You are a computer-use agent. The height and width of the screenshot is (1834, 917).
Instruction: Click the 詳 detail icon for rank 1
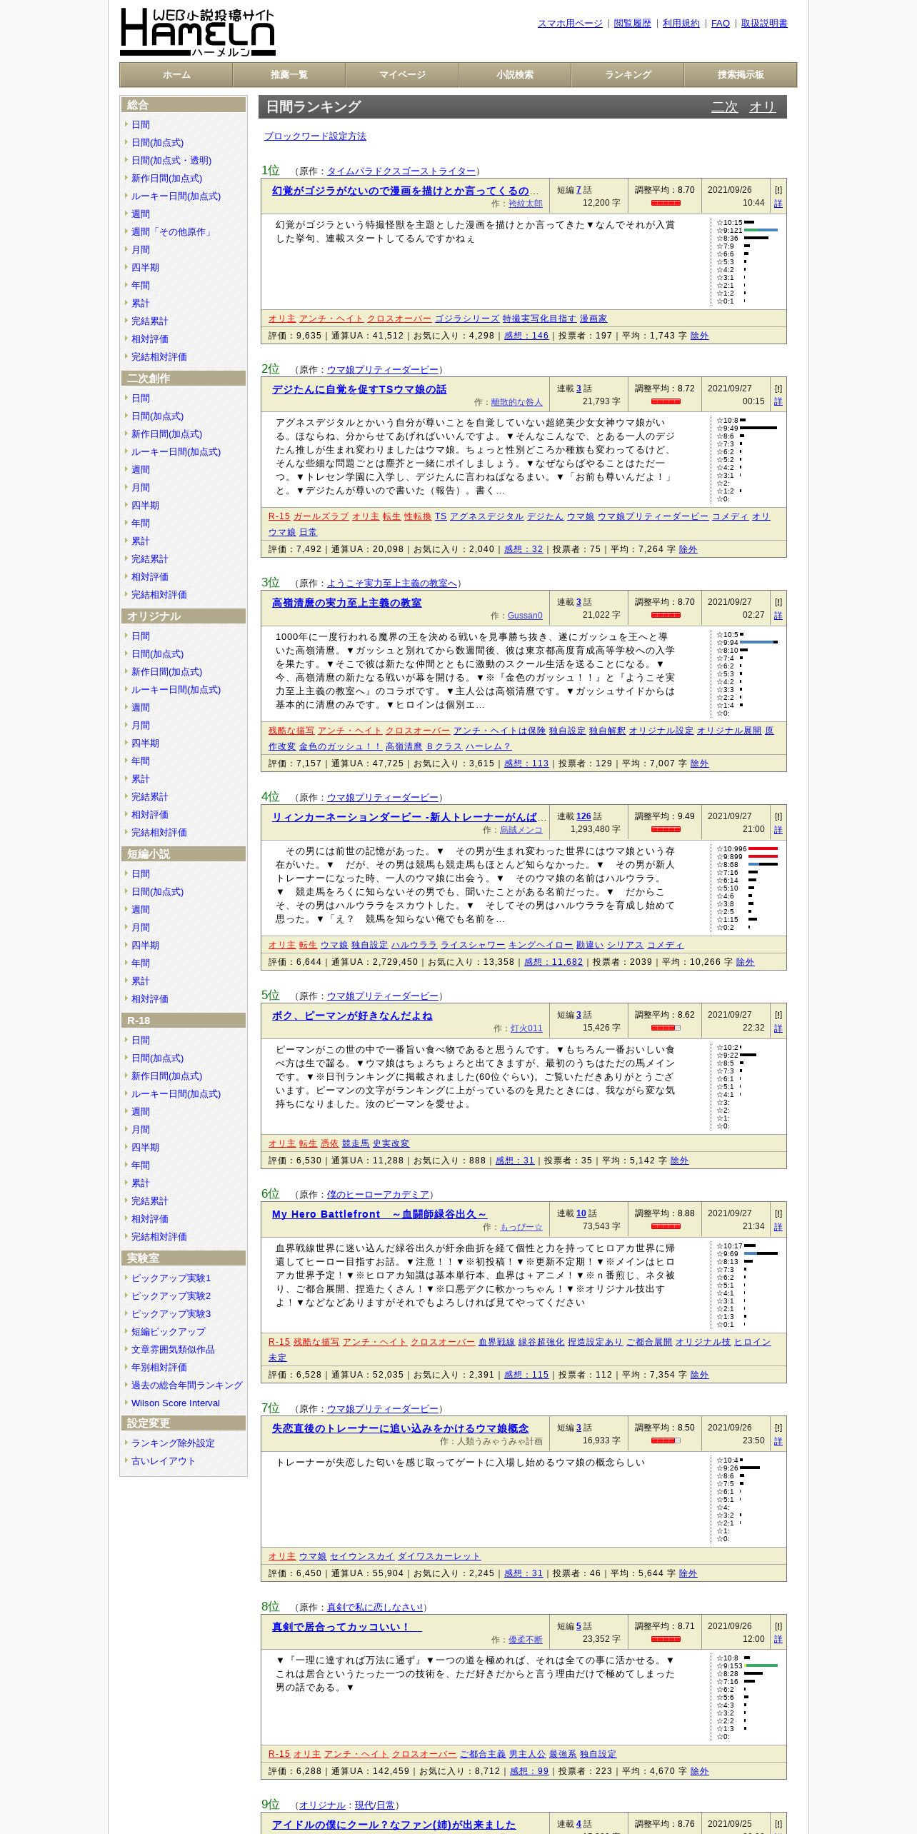point(778,204)
